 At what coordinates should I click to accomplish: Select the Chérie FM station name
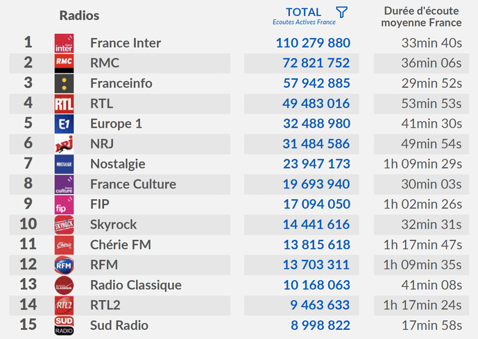click(x=121, y=245)
